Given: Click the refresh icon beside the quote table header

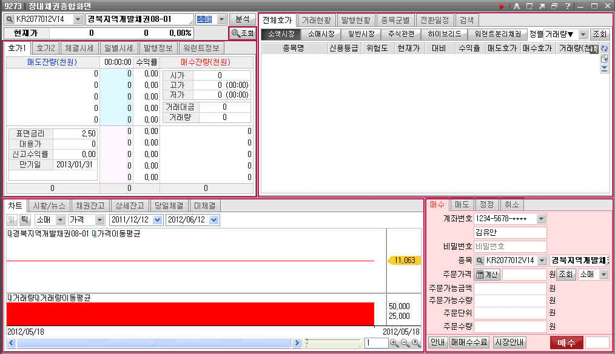Looking at the screenshot, I should click(x=604, y=48).
